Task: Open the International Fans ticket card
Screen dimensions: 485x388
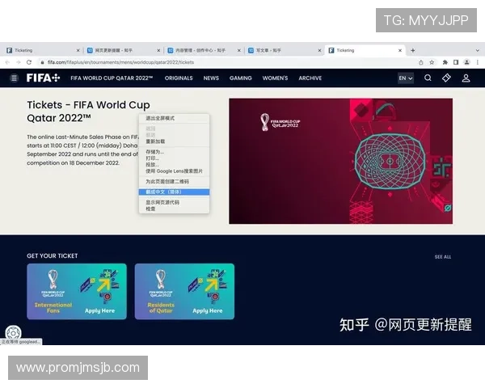Action: click(77, 292)
